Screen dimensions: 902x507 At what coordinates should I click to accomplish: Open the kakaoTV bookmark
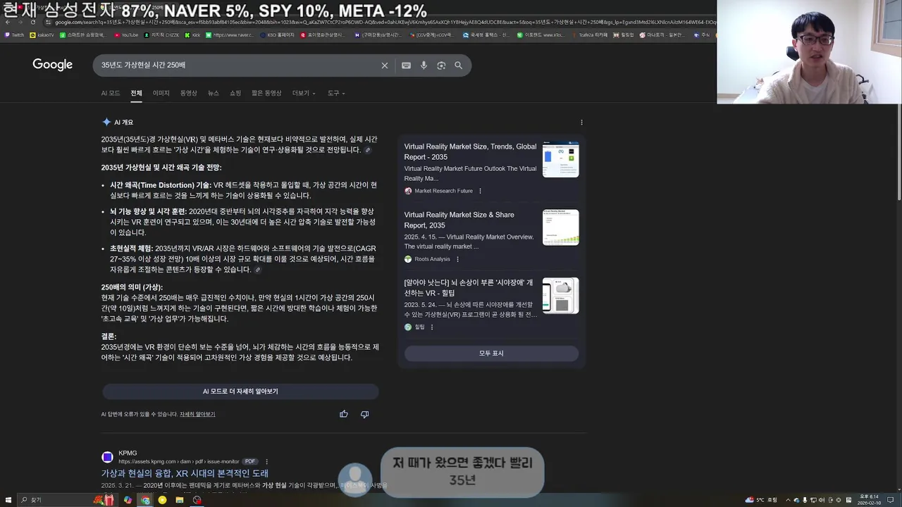point(42,35)
